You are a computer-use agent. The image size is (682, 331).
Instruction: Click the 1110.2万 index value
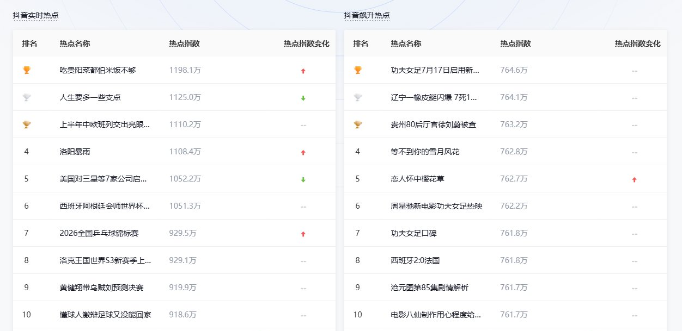pos(185,124)
